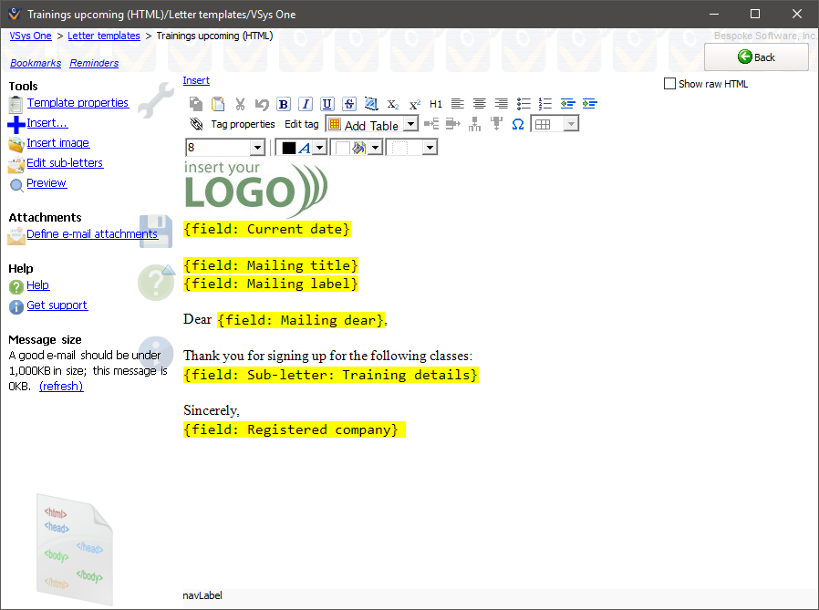Apply italic formatting
819x610 pixels.
(306, 104)
